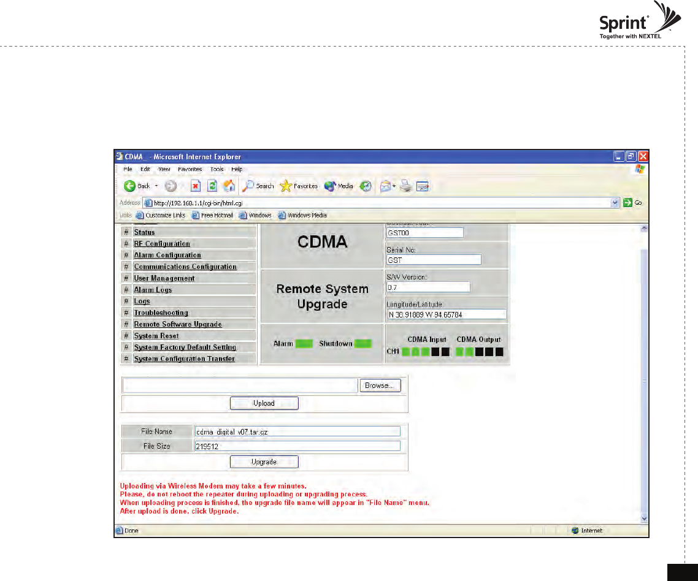Click the File Size field
Viewport: 698px width, 581px height.
pos(297,446)
